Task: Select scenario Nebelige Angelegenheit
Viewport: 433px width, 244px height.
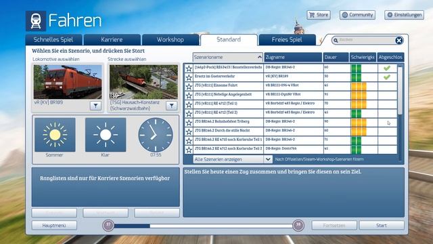Action: tap(291, 96)
